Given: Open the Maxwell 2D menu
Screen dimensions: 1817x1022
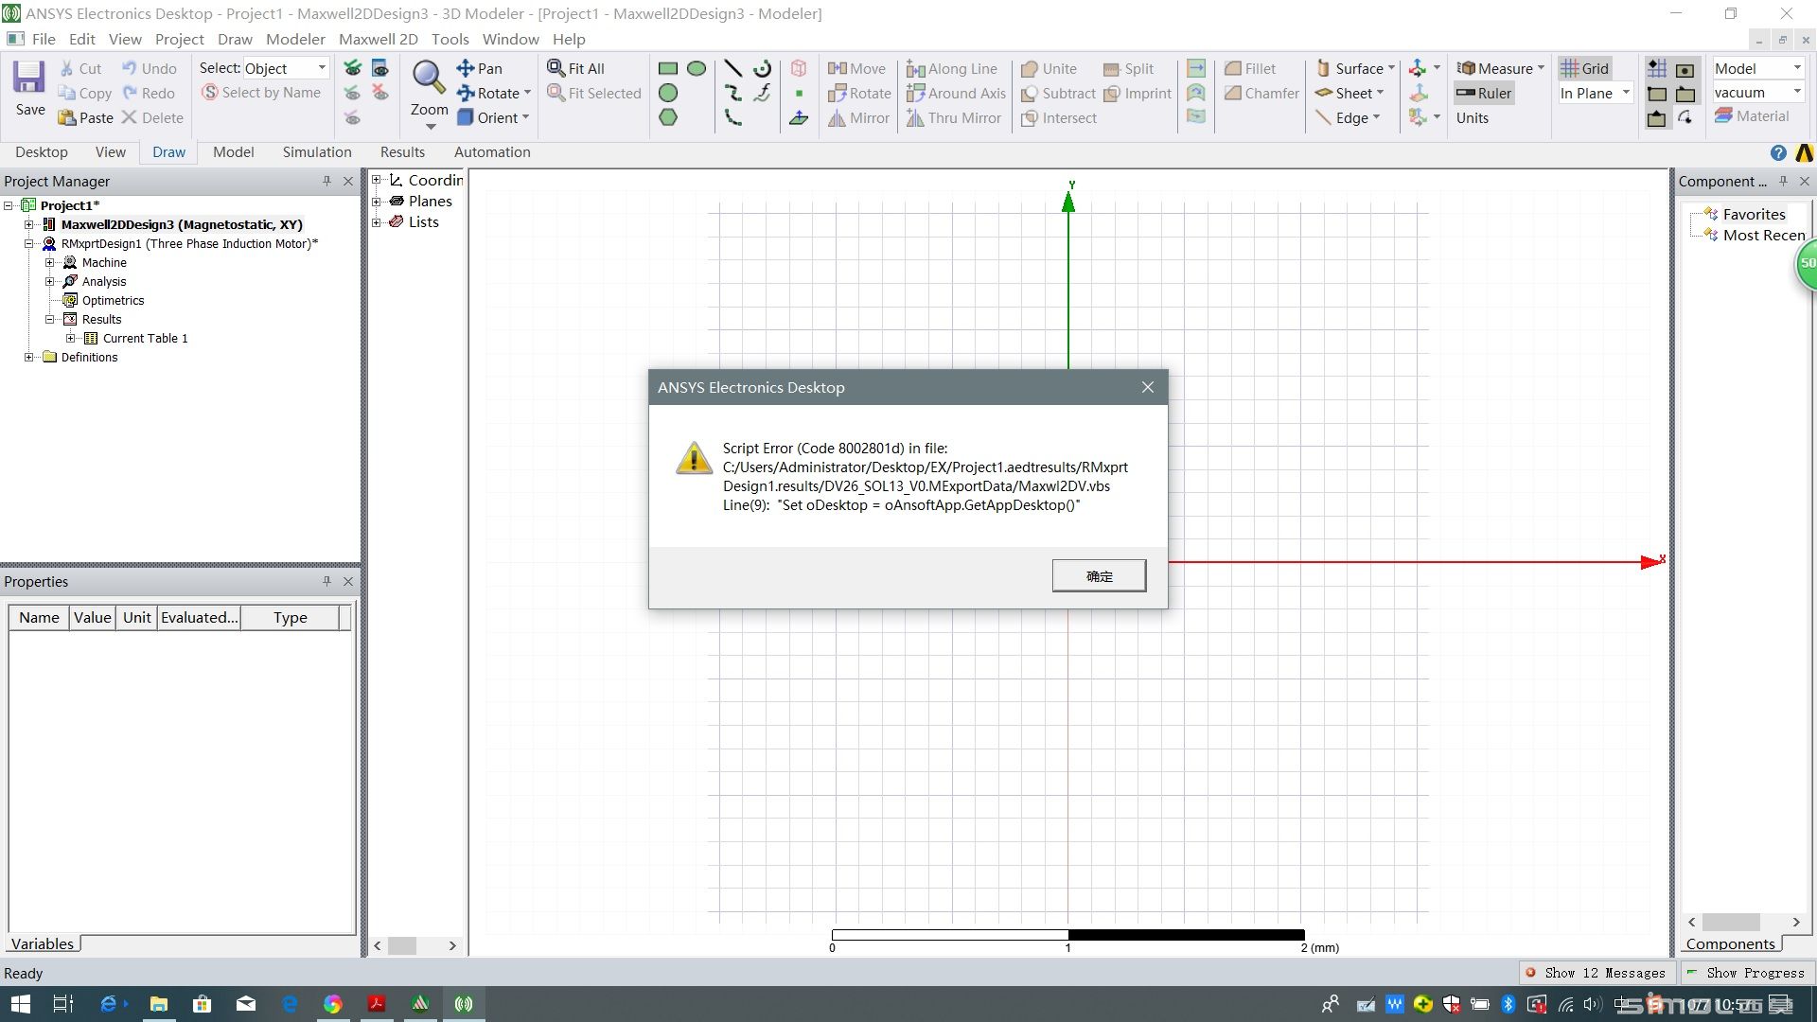Looking at the screenshot, I should tap(378, 39).
